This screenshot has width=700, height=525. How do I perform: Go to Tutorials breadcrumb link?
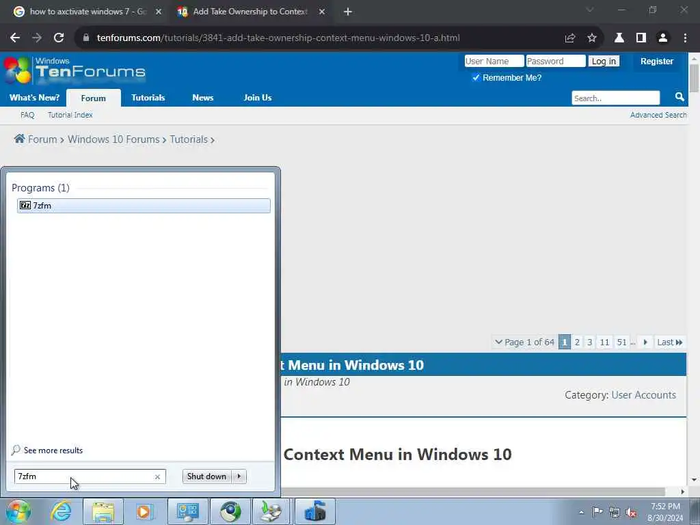(189, 139)
